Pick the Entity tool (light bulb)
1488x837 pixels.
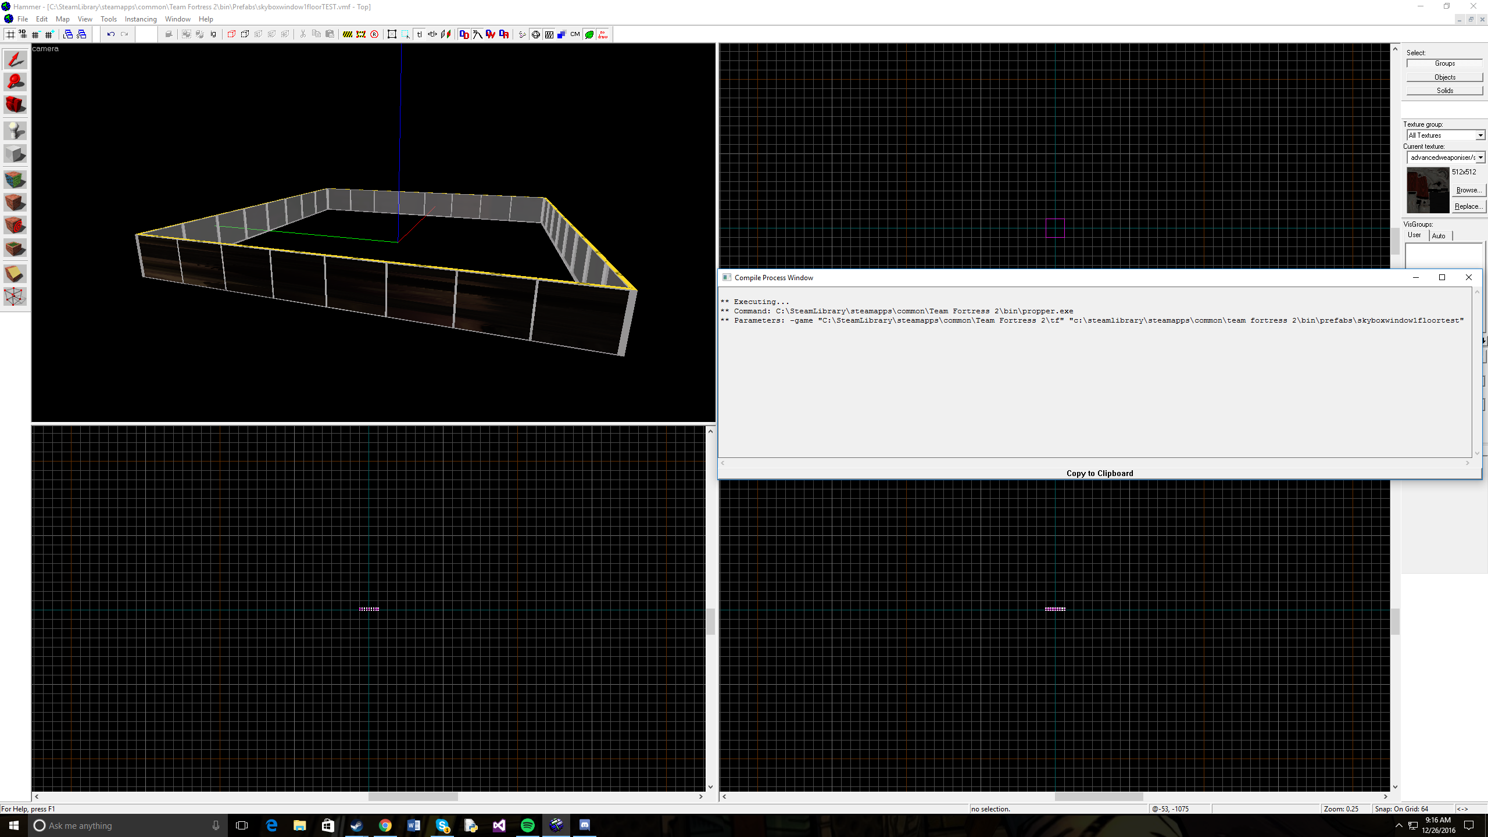(15, 131)
